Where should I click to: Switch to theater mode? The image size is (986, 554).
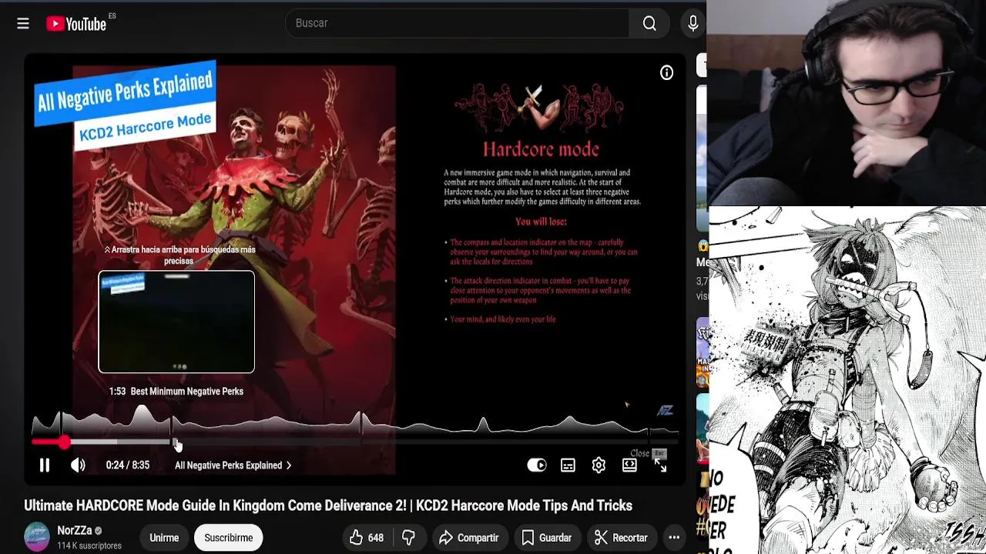tap(629, 465)
